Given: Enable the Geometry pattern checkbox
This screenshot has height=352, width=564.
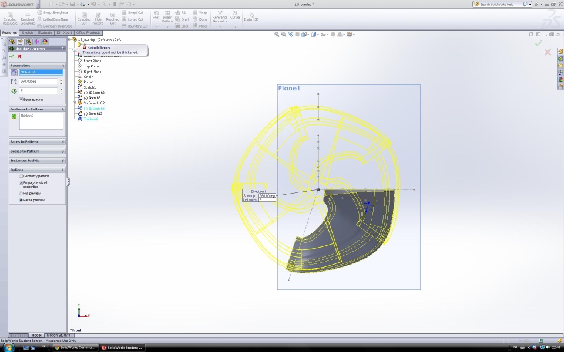Looking at the screenshot, I should tap(21, 176).
